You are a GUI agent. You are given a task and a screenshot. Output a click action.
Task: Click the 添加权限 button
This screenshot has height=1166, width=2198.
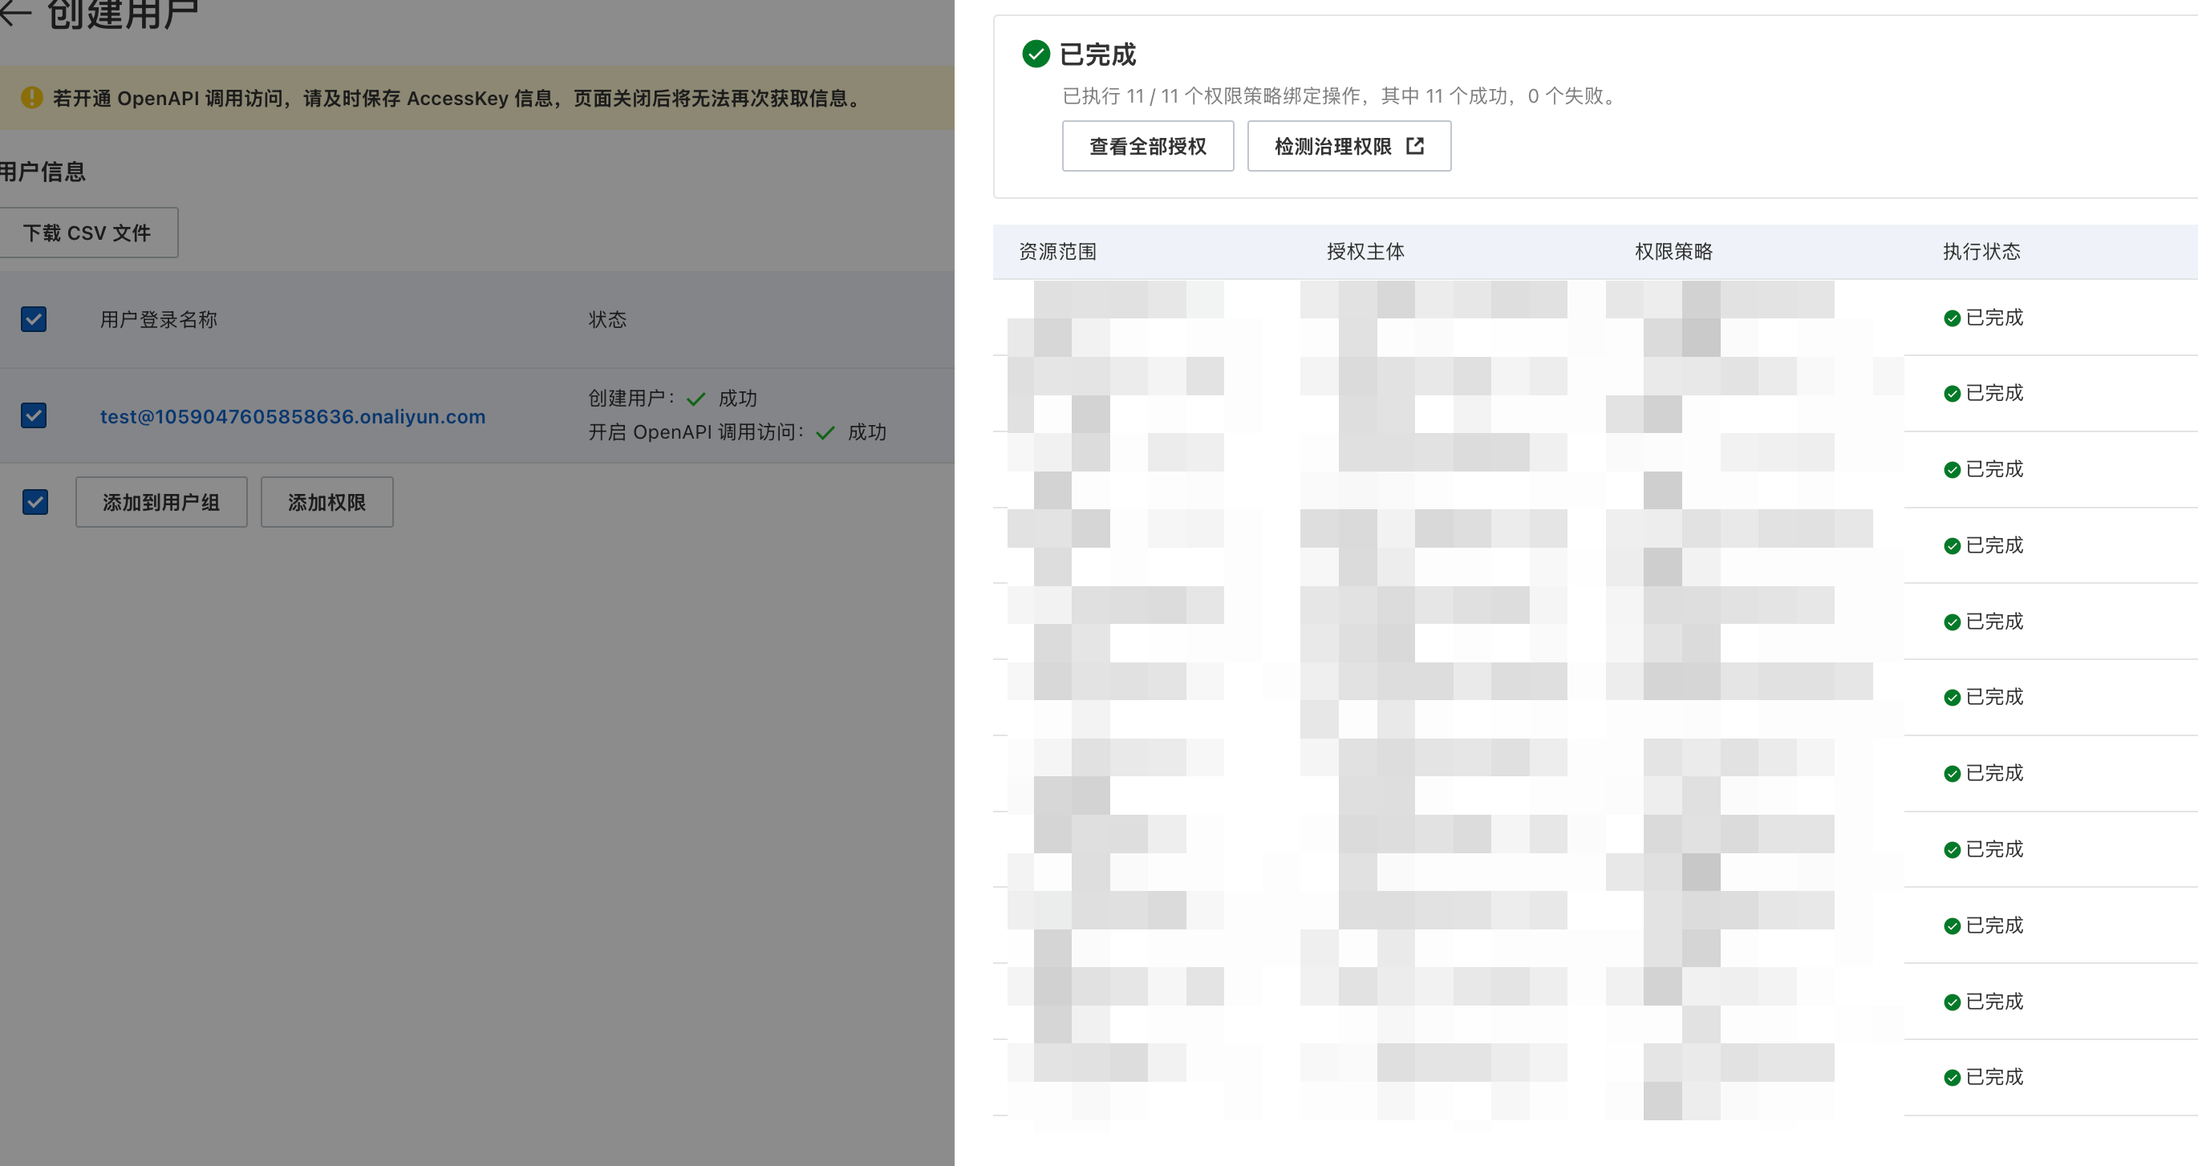pos(326,502)
